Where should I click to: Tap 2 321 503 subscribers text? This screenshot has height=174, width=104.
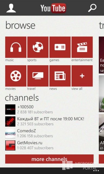click(x=35, y=124)
